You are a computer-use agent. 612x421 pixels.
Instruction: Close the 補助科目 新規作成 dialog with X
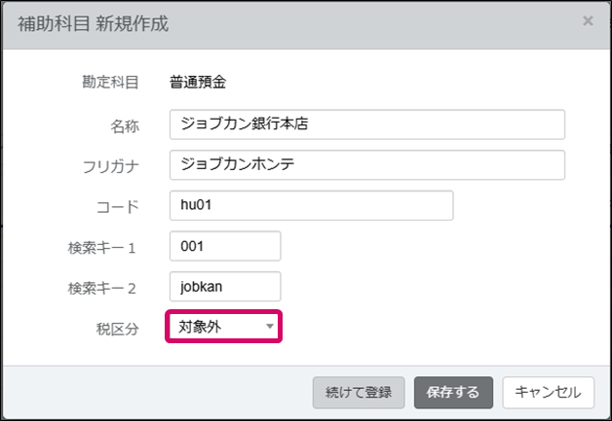pos(588,20)
